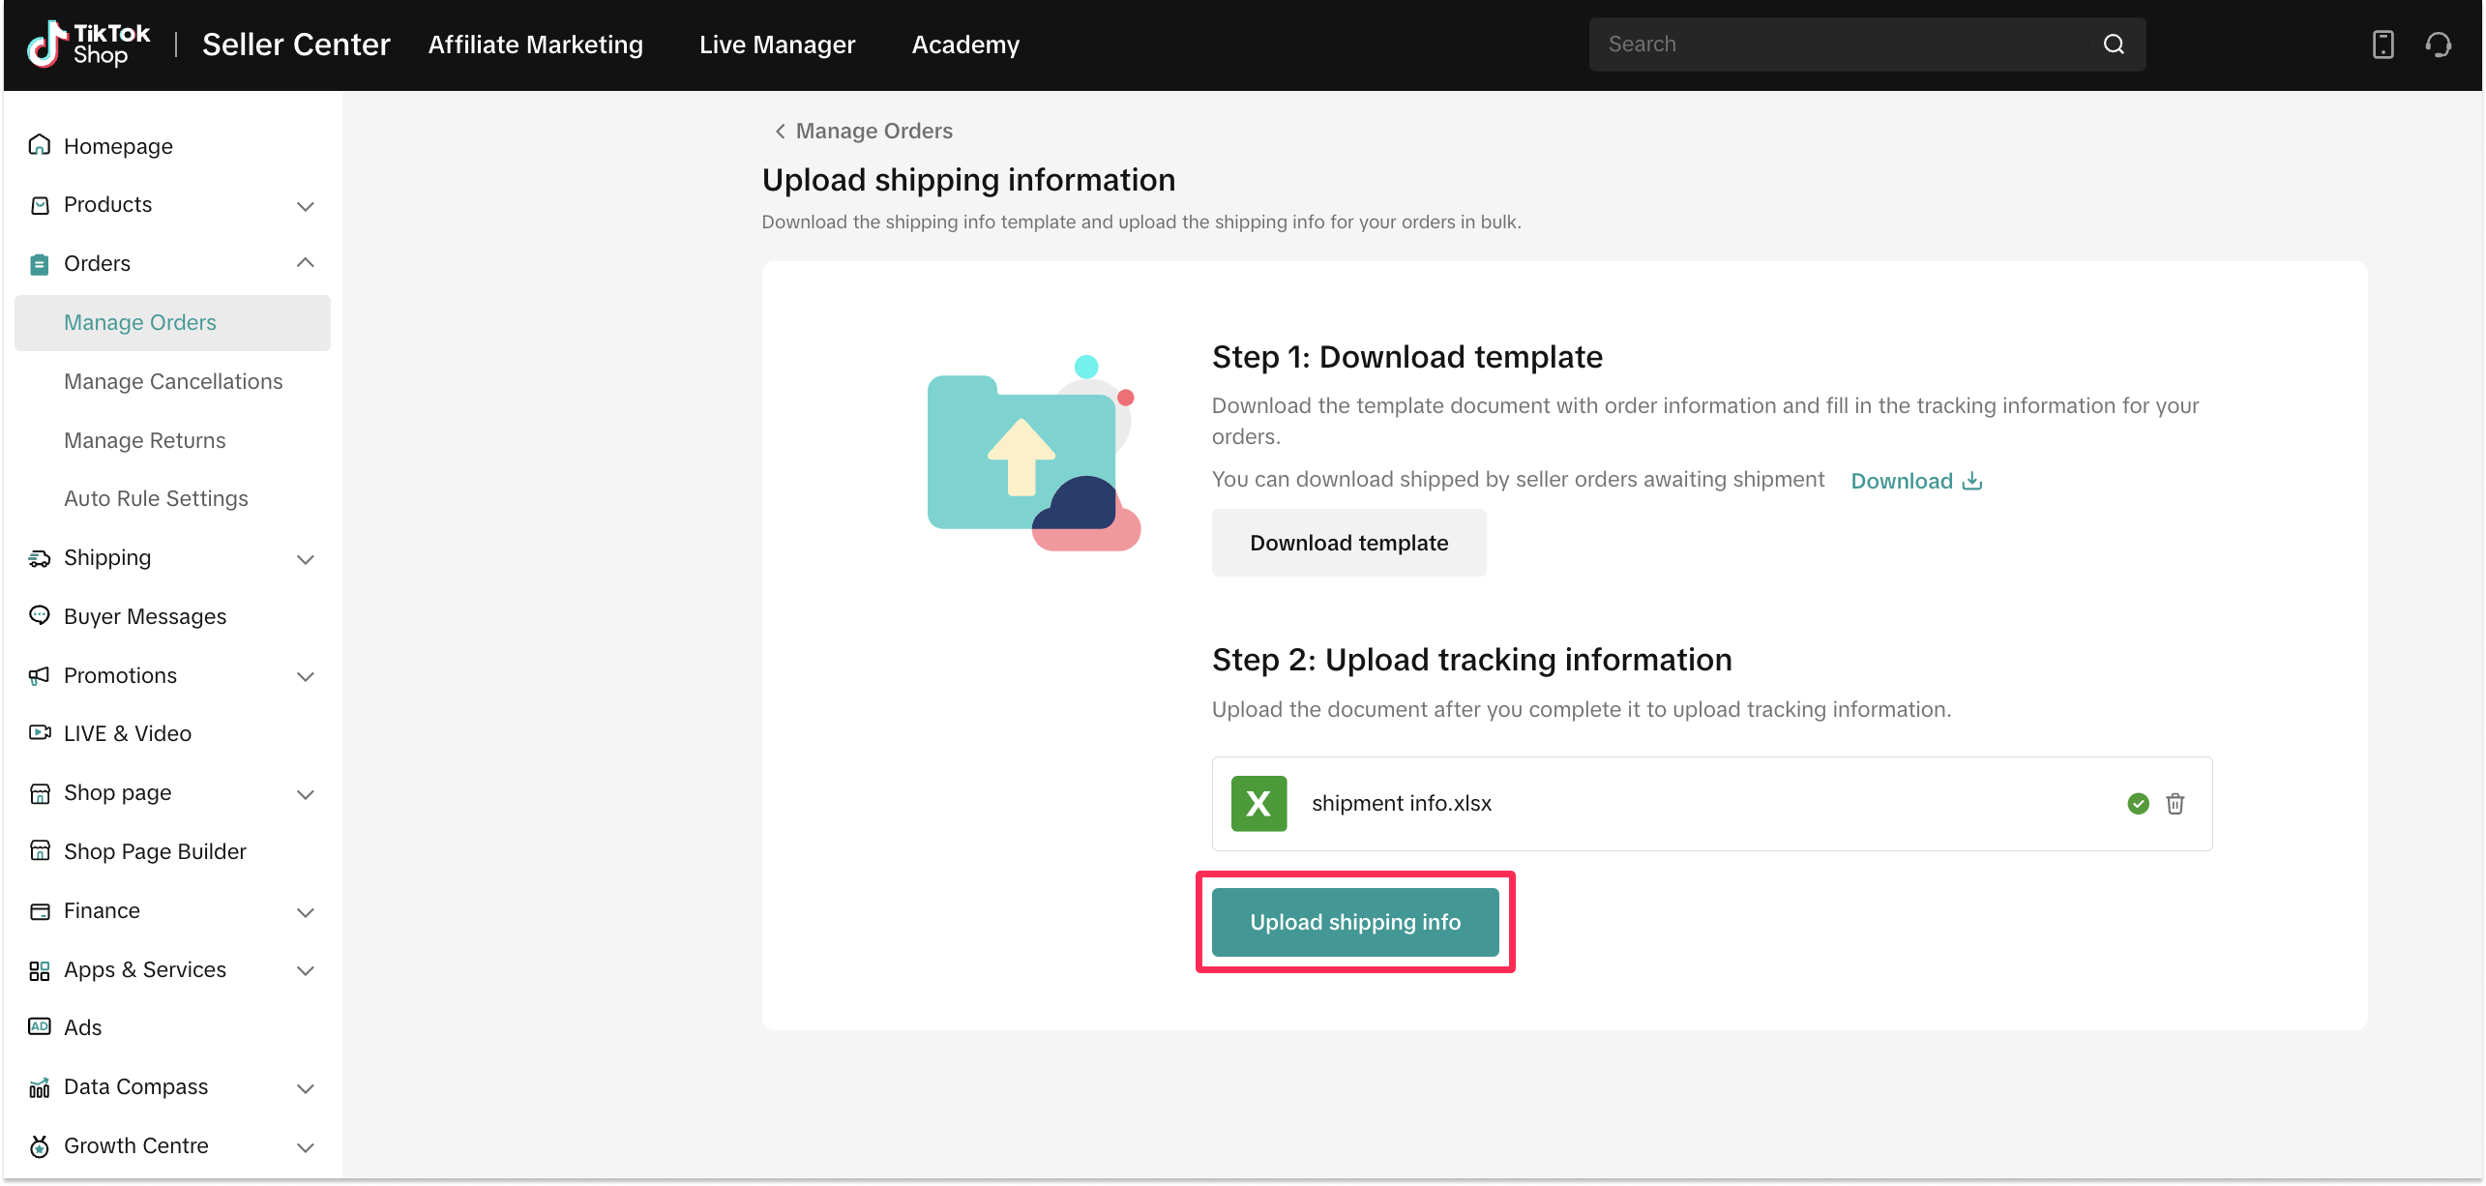Click the Homepage house icon

(40, 145)
